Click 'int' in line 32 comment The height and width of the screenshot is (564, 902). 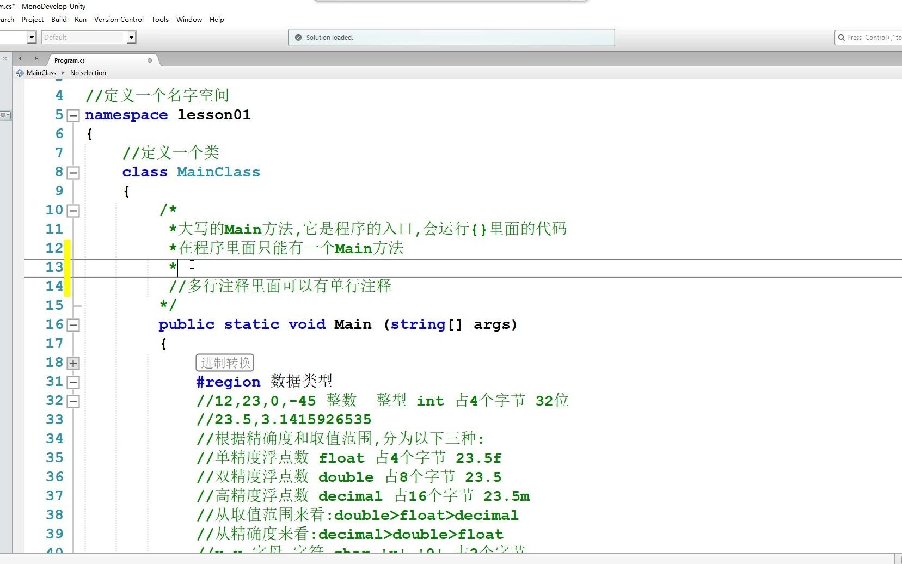click(430, 401)
